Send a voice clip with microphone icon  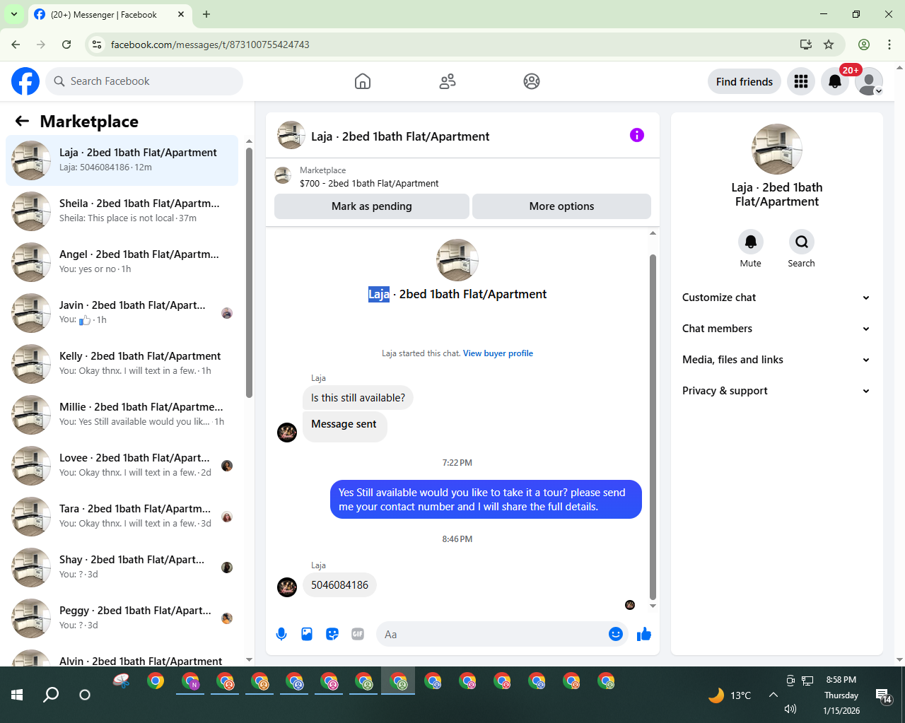(x=281, y=634)
